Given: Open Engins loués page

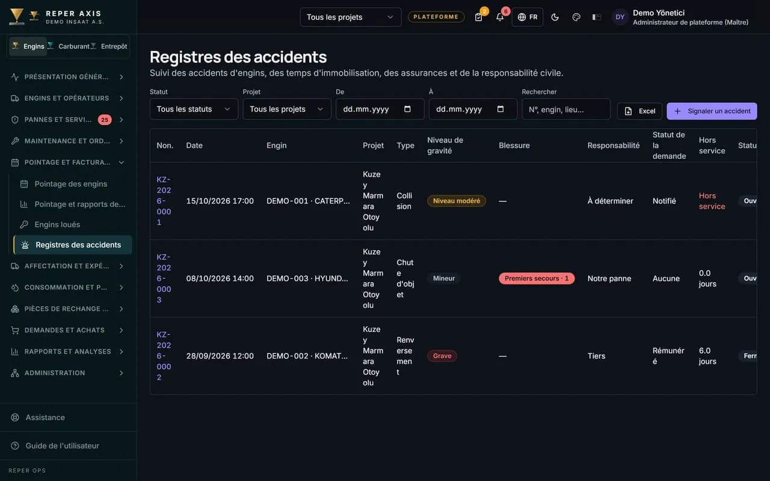Looking at the screenshot, I should point(72,224).
